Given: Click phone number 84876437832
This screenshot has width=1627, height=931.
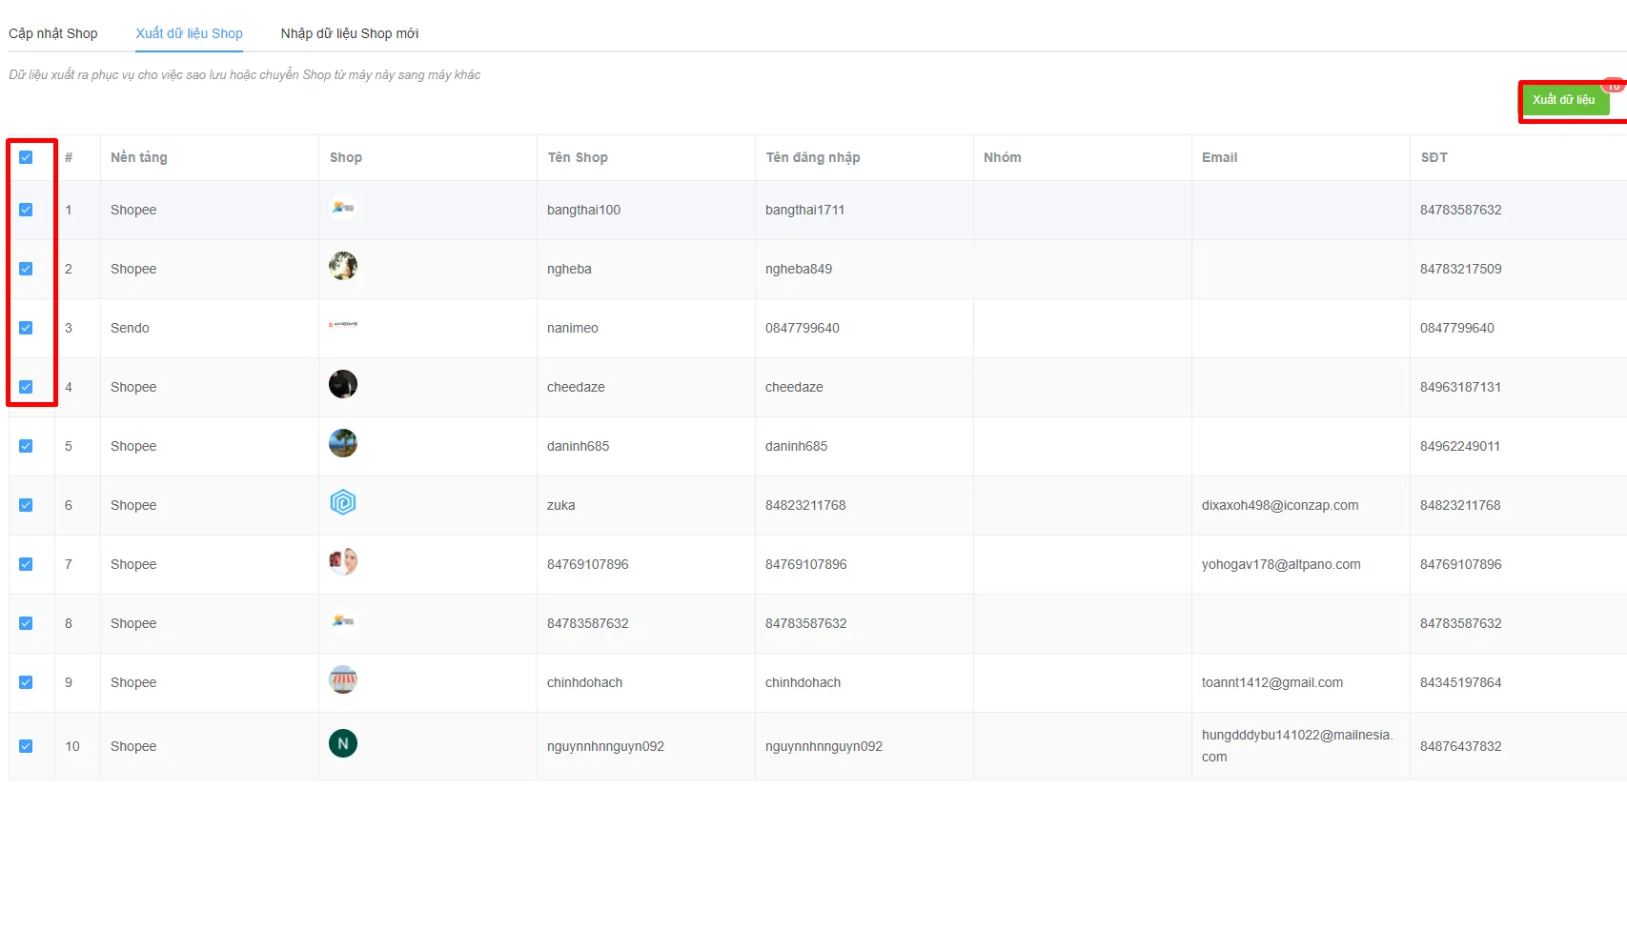Looking at the screenshot, I should point(1460,746).
